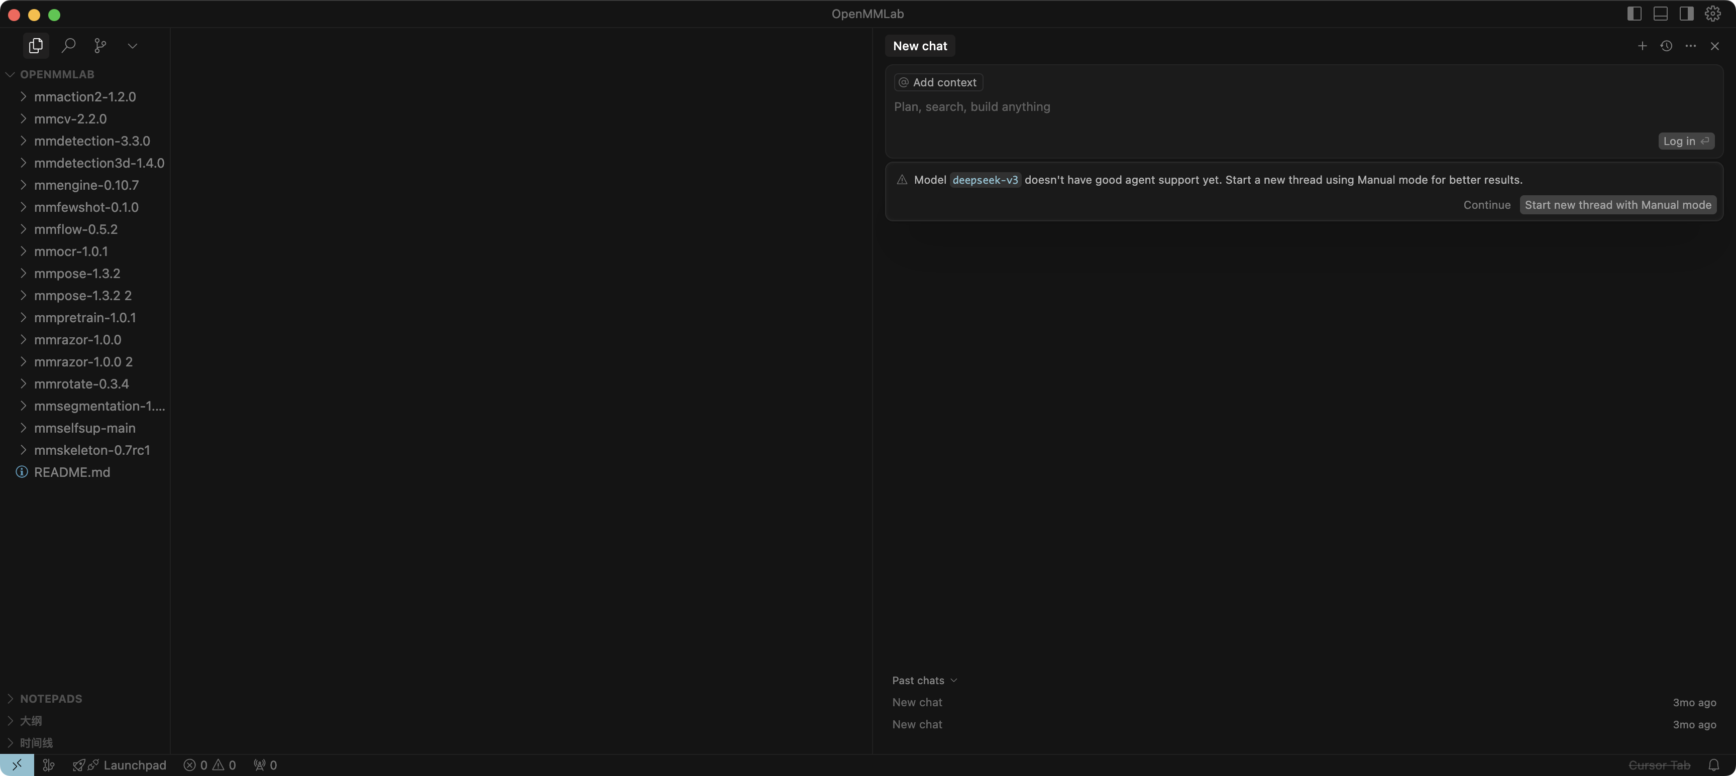Open README.md file in tree
Viewport: 1736px width, 776px height.
pos(71,472)
